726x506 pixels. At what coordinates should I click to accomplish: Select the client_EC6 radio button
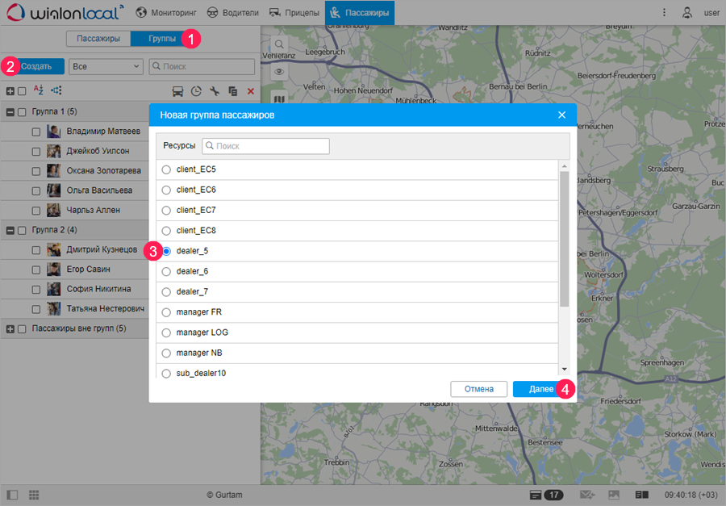tap(166, 190)
